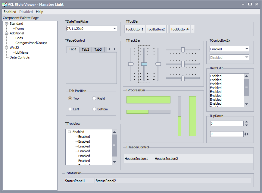This screenshot has width=262, height=193.
Task: Click the TTreeView scrollbar up arrow
Action: pyautogui.click(x=114, y=132)
